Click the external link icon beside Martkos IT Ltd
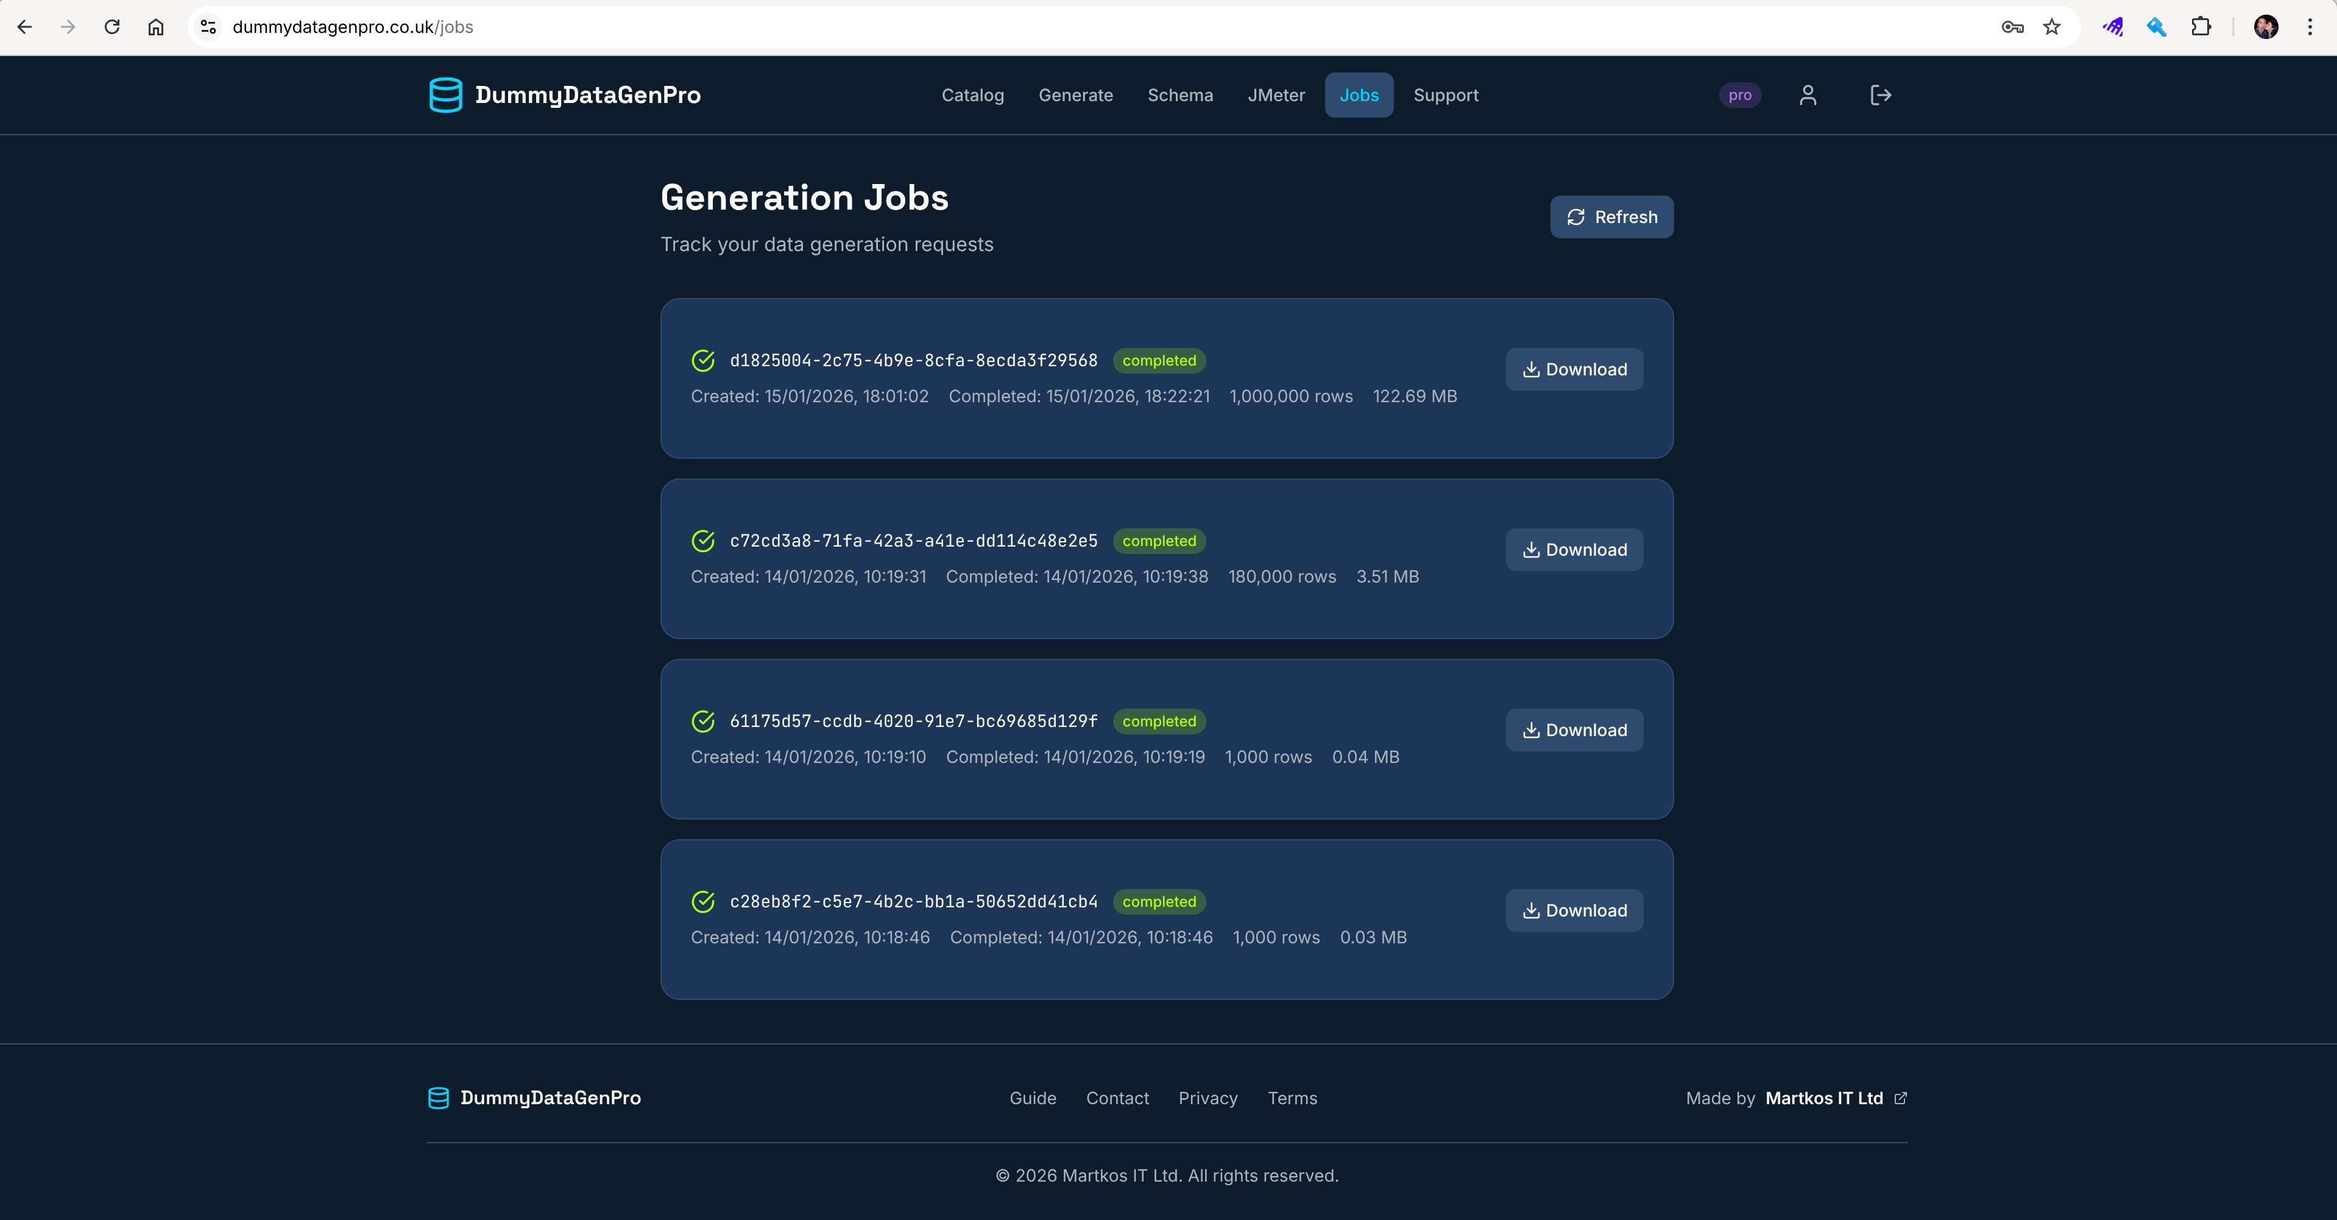This screenshot has width=2337, height=1220. coord(1901,1098)
